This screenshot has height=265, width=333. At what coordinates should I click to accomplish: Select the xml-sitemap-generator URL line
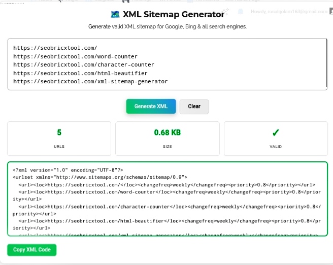click(x=90, y=82)
